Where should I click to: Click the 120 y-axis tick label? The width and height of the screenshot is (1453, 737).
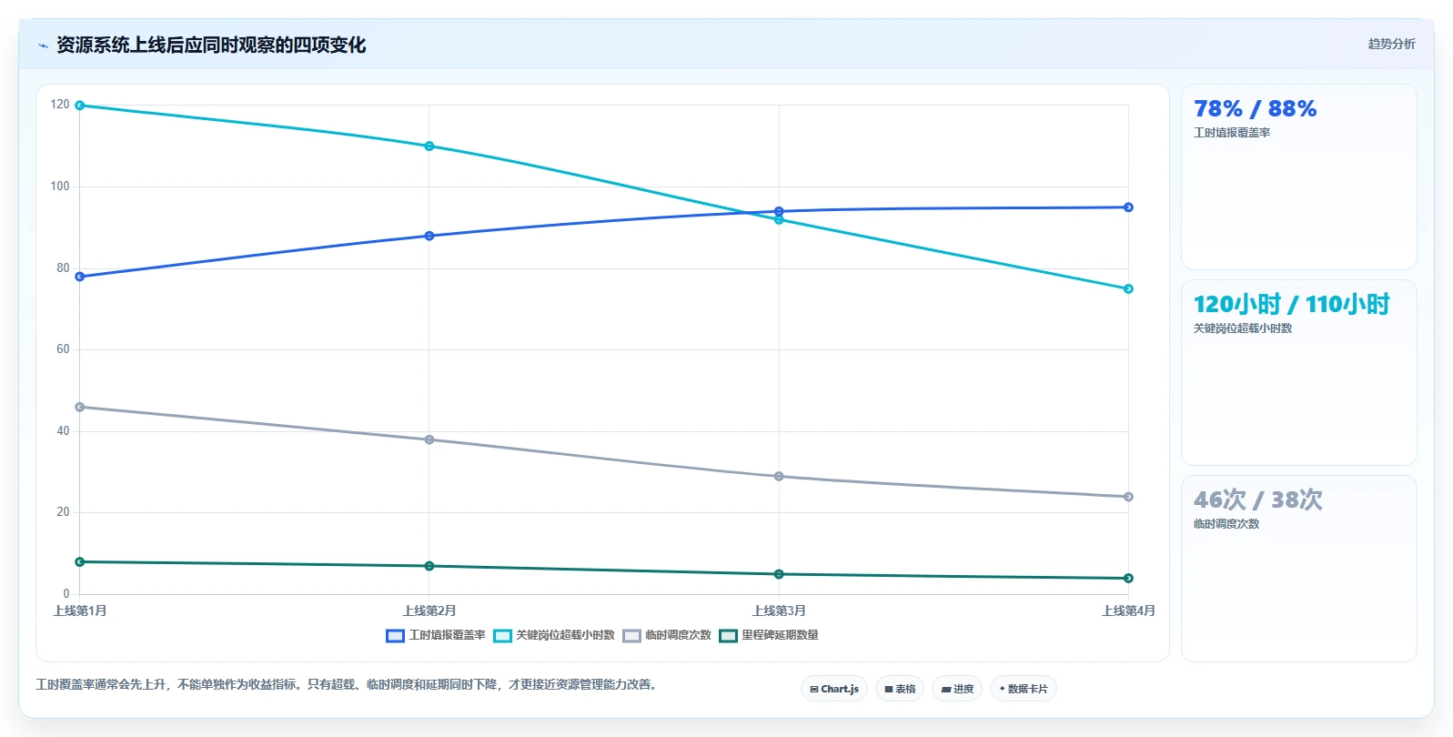point(60,105)
